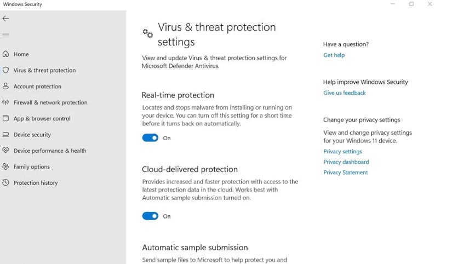Click the back arrow icon

pos(5,19)
